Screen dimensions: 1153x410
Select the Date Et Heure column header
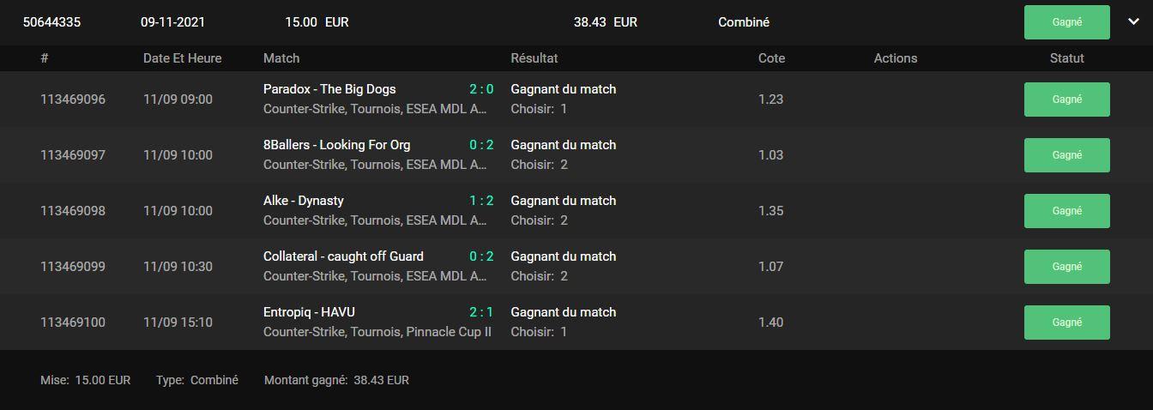point(182,58)
